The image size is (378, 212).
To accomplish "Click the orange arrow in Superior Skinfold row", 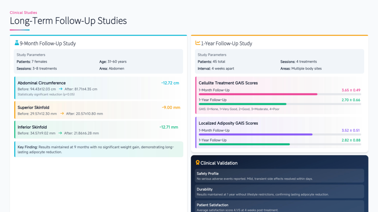I will 62,114.
